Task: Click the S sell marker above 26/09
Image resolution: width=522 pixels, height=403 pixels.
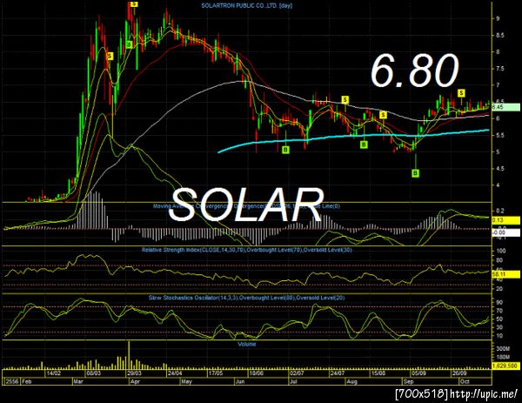Action: pos(461,93)
